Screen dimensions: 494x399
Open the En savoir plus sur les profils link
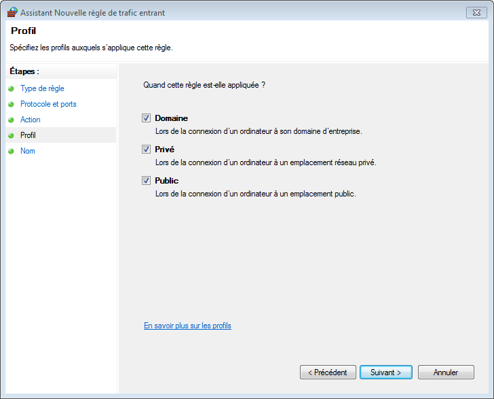187,326
